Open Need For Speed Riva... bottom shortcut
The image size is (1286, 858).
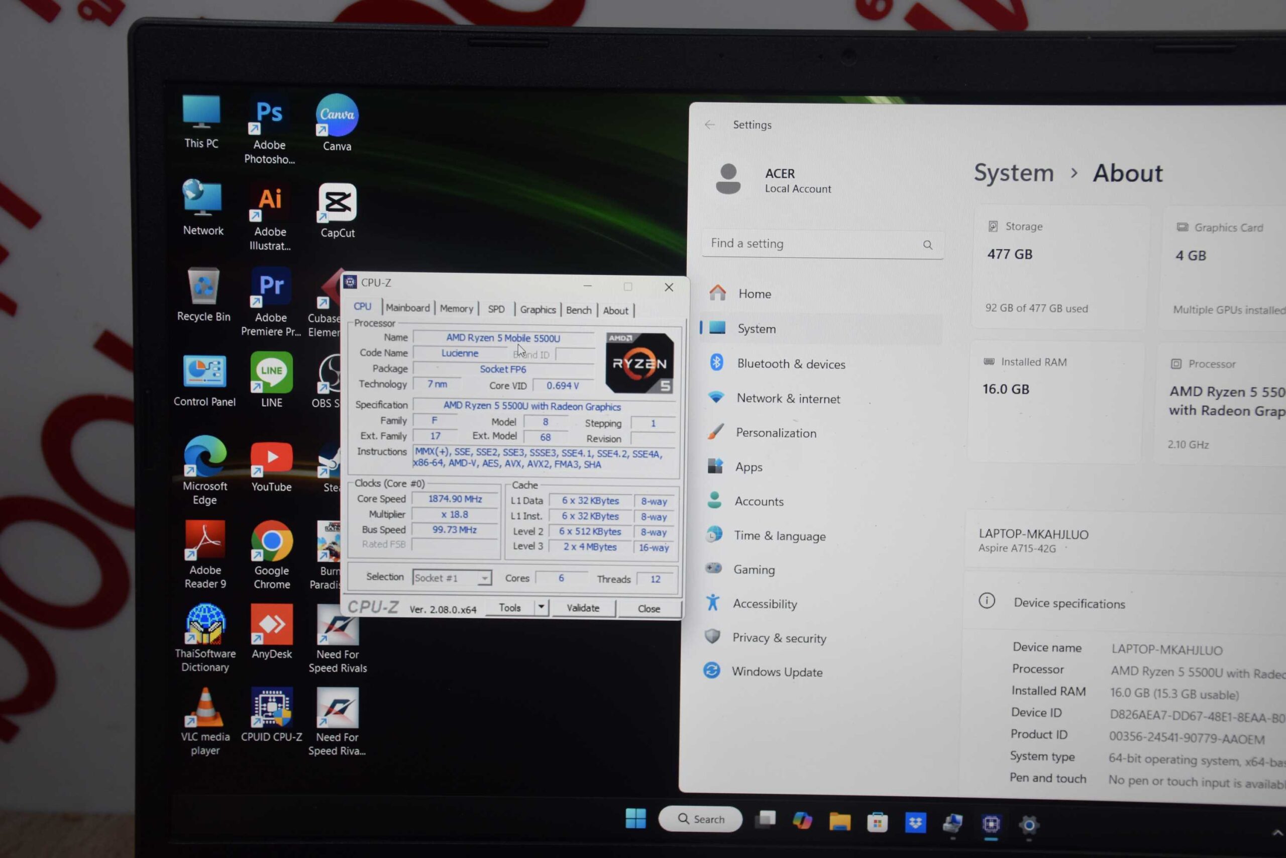coord(338,722)
